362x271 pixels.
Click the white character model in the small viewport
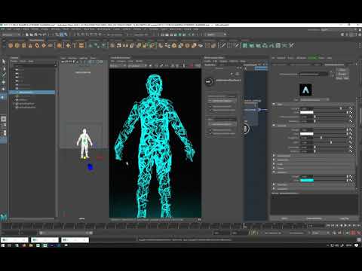click(x=84, y=143)
